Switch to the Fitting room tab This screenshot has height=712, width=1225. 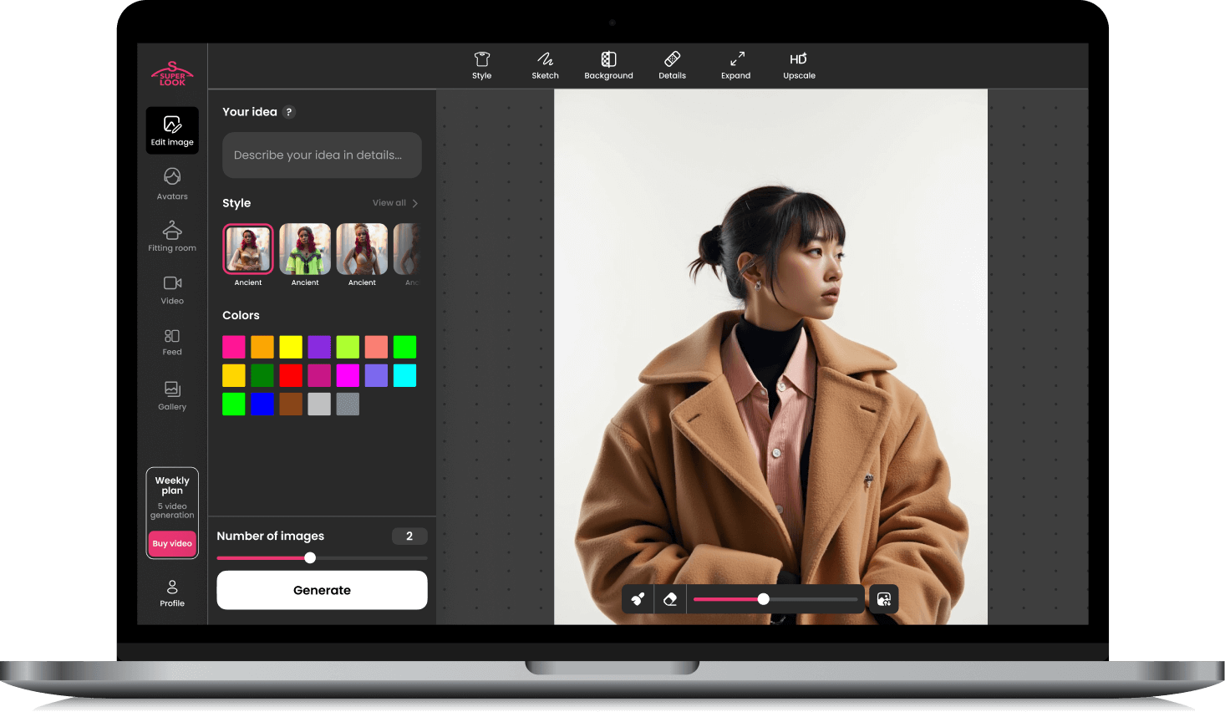[172, 236]
